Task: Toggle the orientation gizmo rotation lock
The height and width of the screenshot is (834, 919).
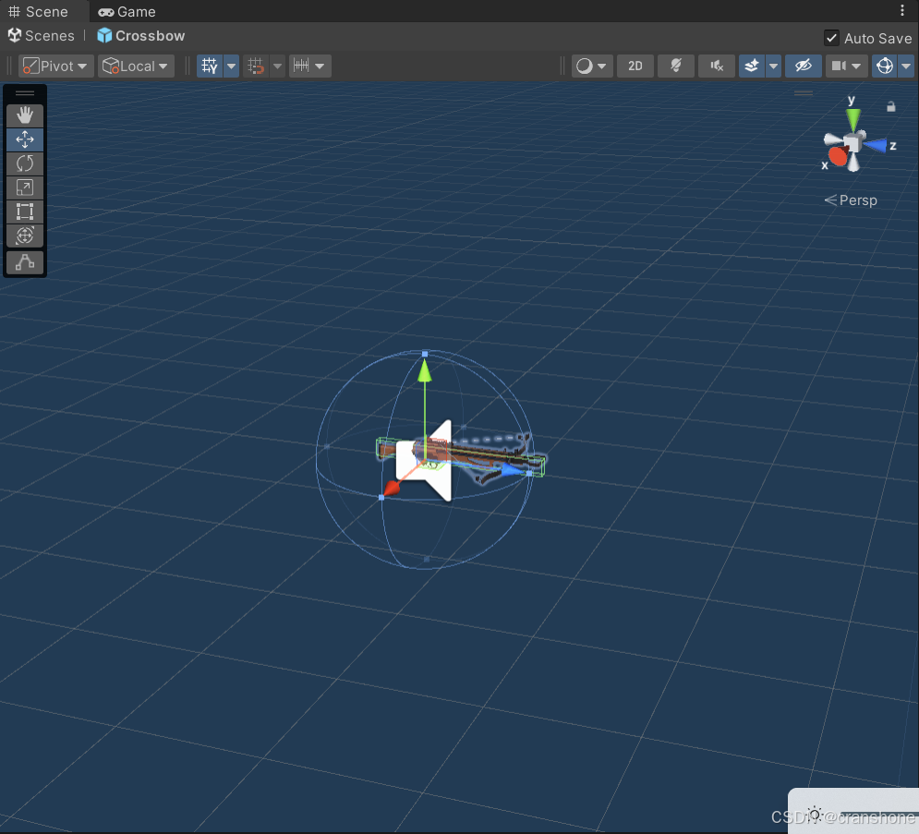Action: click(x=891, y=106)
